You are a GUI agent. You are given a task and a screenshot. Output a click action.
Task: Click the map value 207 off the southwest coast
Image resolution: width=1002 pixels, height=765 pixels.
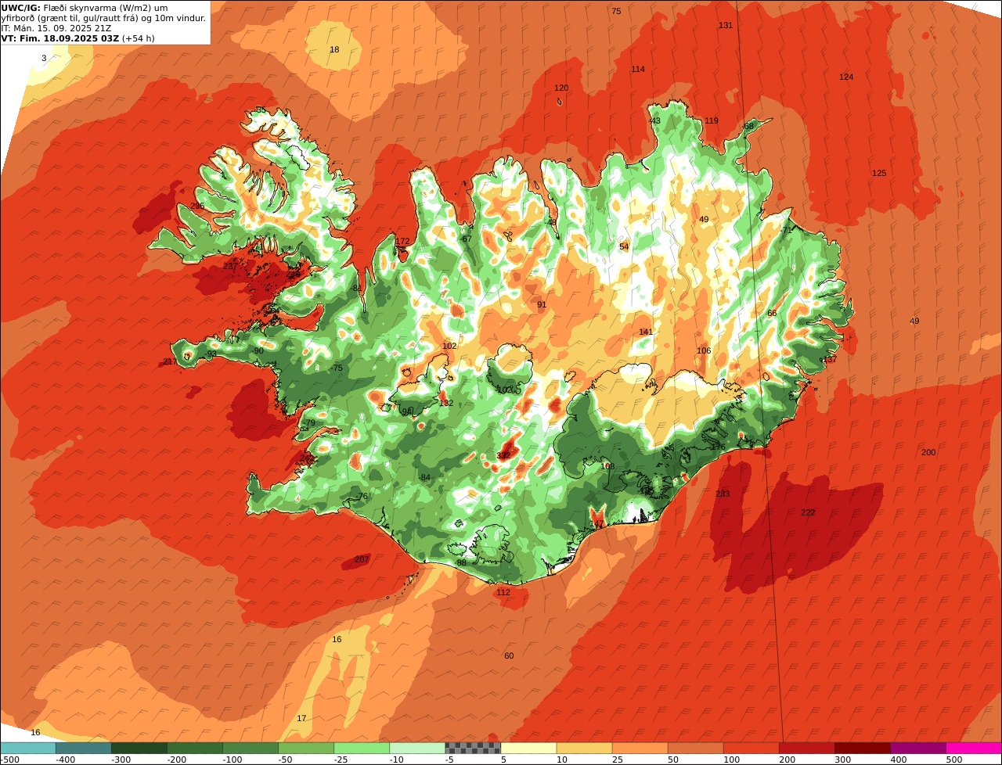(362, 559)
